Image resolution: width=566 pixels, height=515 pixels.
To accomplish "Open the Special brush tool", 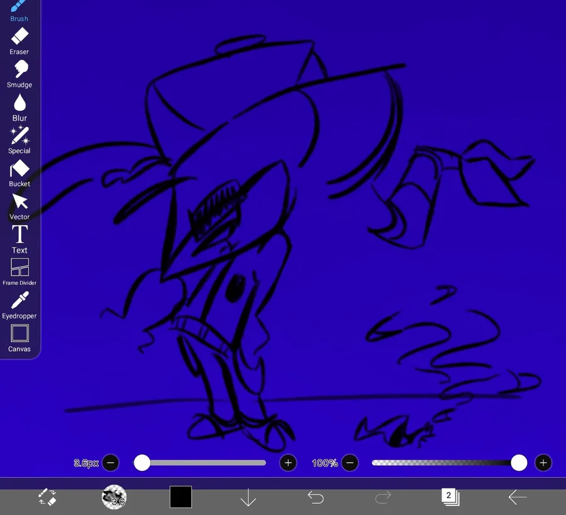I will coord(19,140).
